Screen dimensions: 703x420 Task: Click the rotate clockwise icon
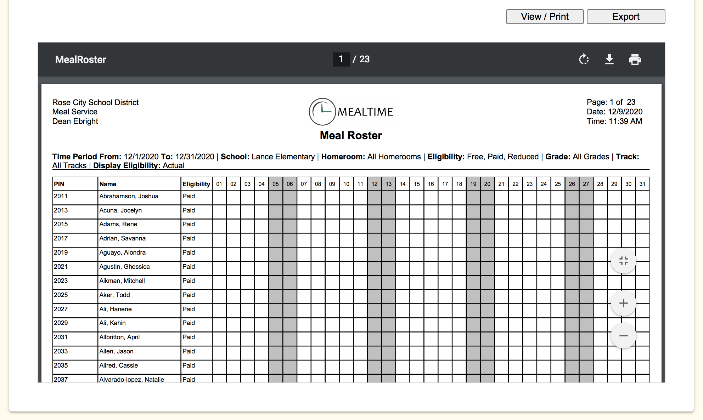click(x=584, y=59)
